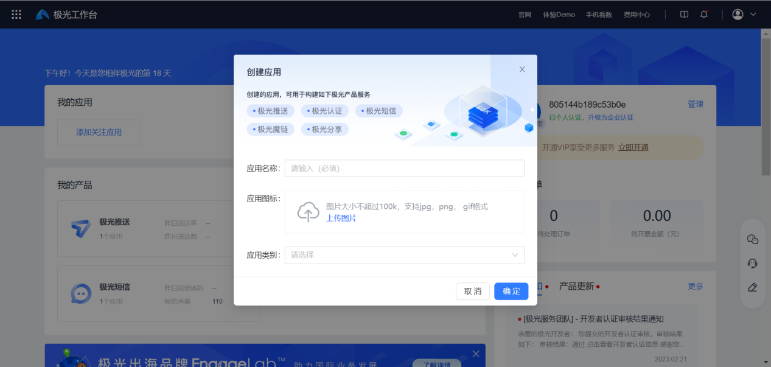Screen dimensions: 771x367
Task: Click the 升级为企业认证 text
Action: coord(610,117)
